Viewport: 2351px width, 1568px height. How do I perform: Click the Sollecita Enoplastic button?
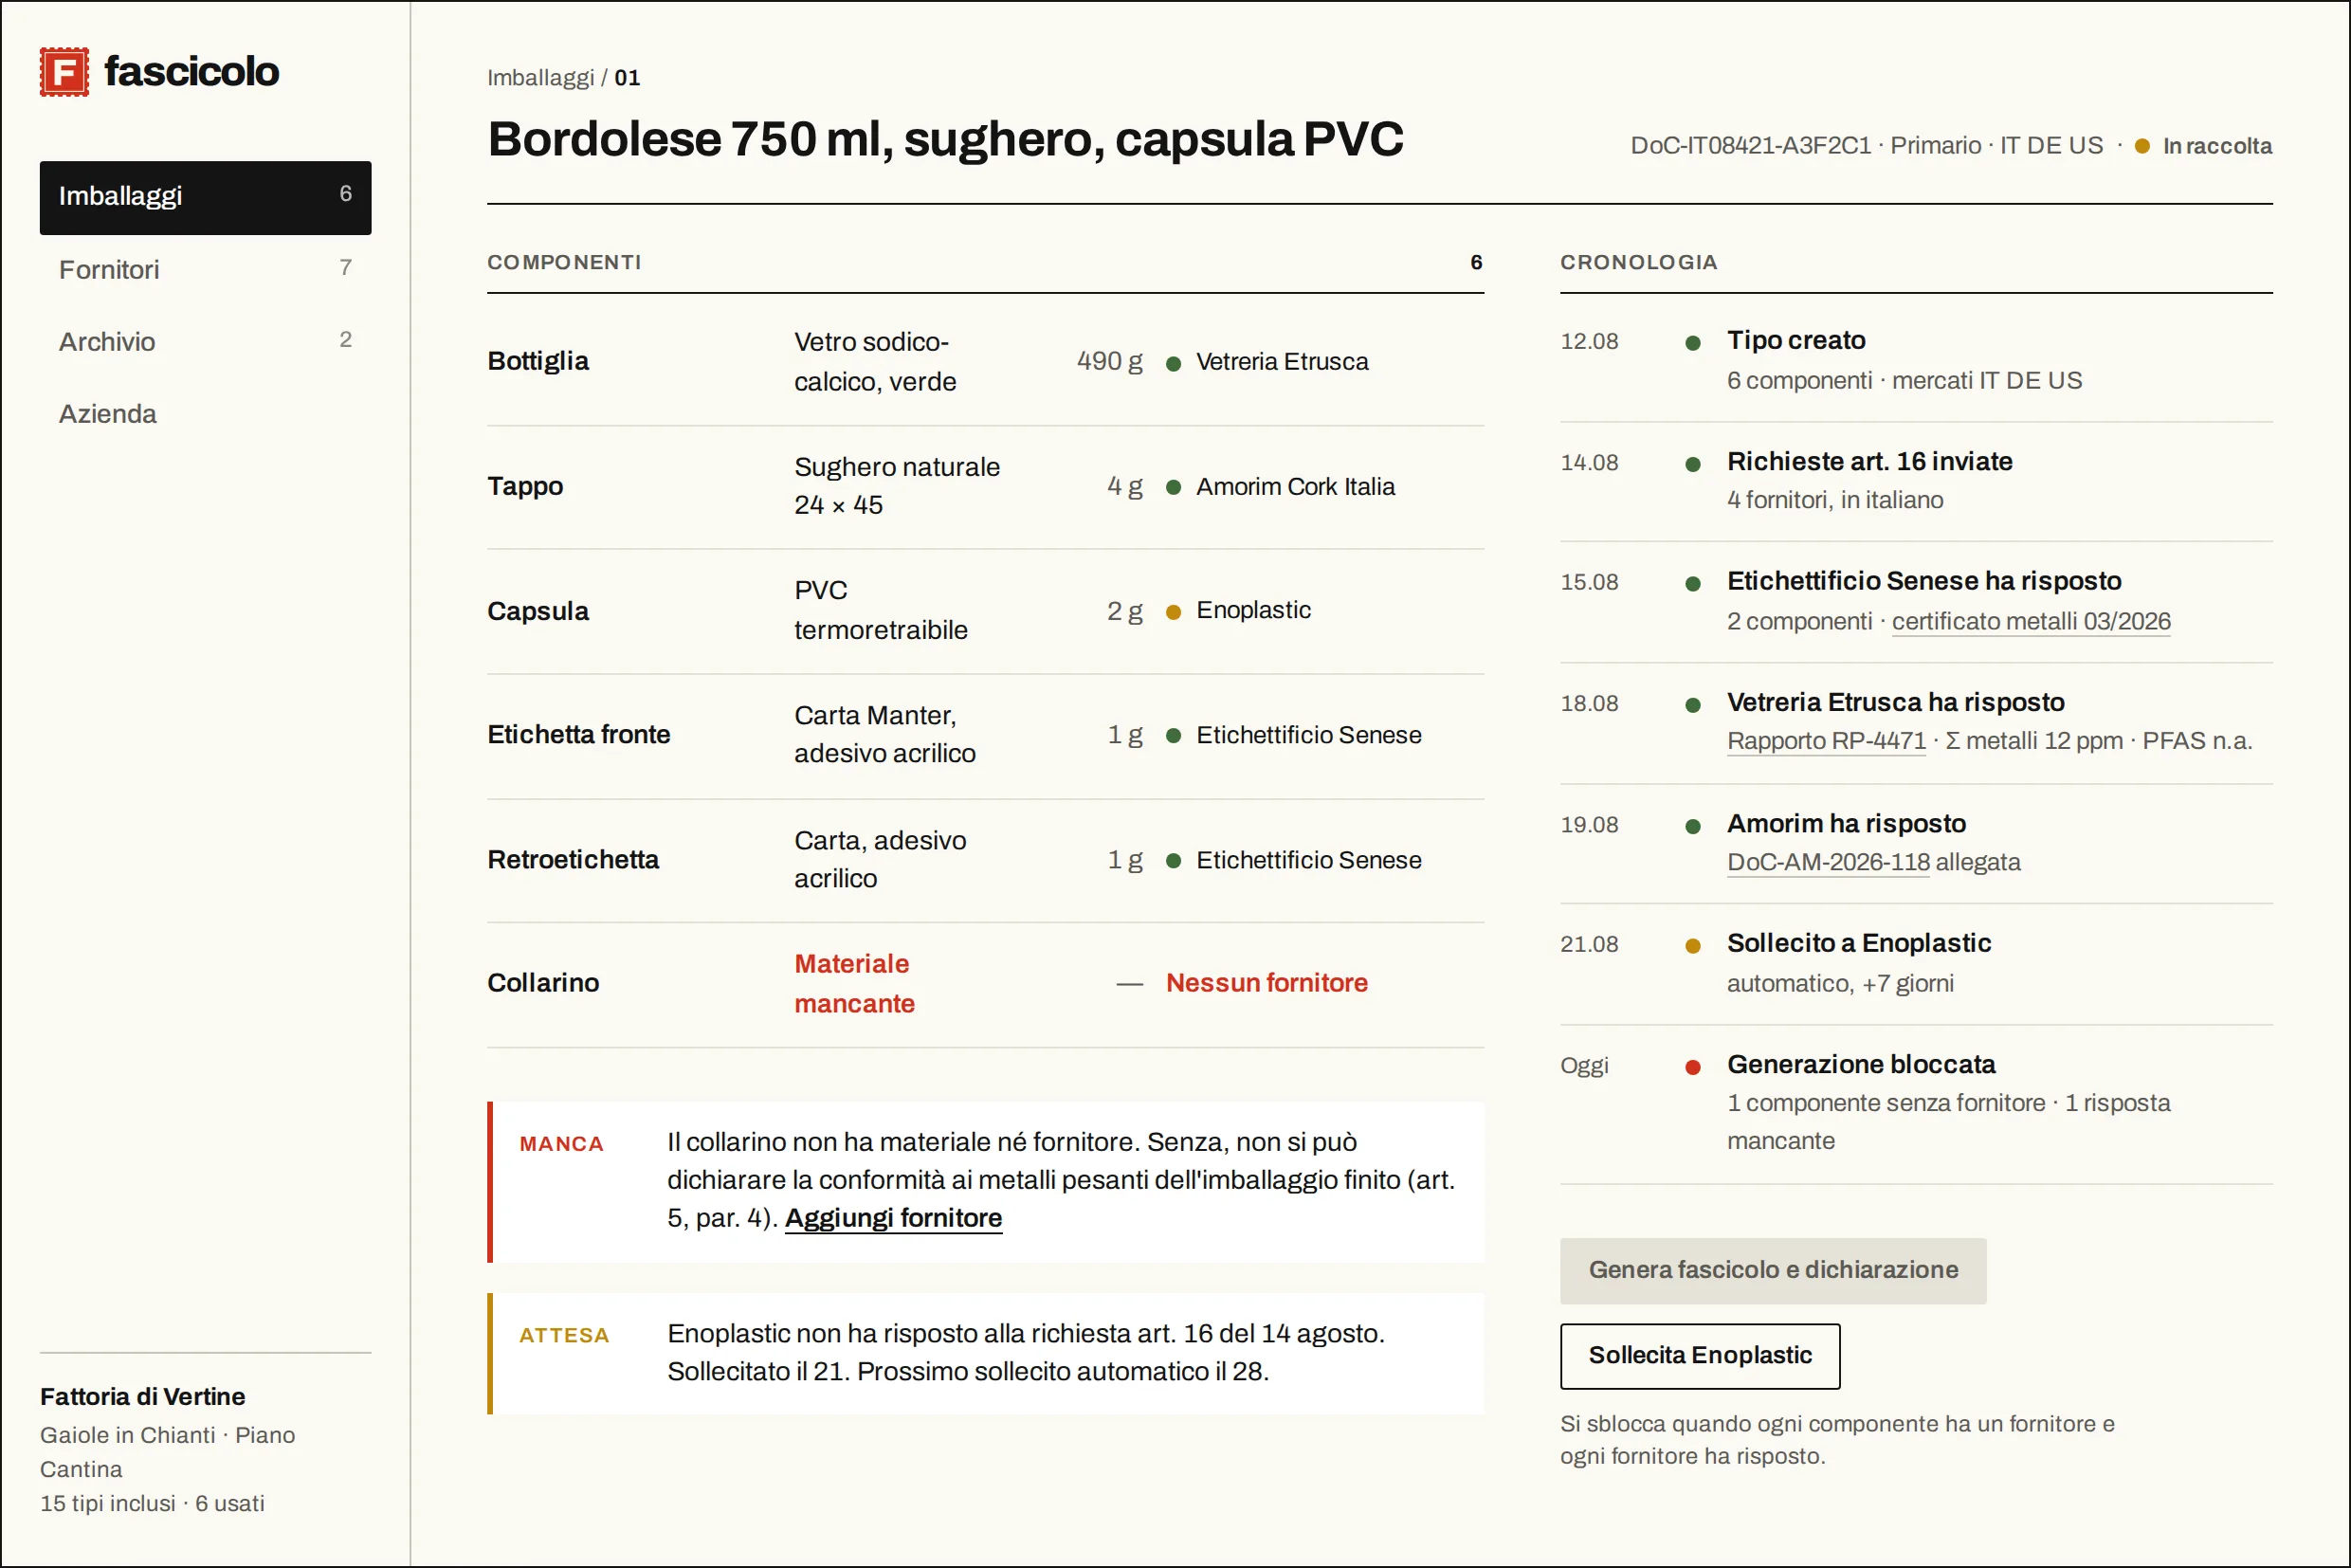point(1700,1356)
